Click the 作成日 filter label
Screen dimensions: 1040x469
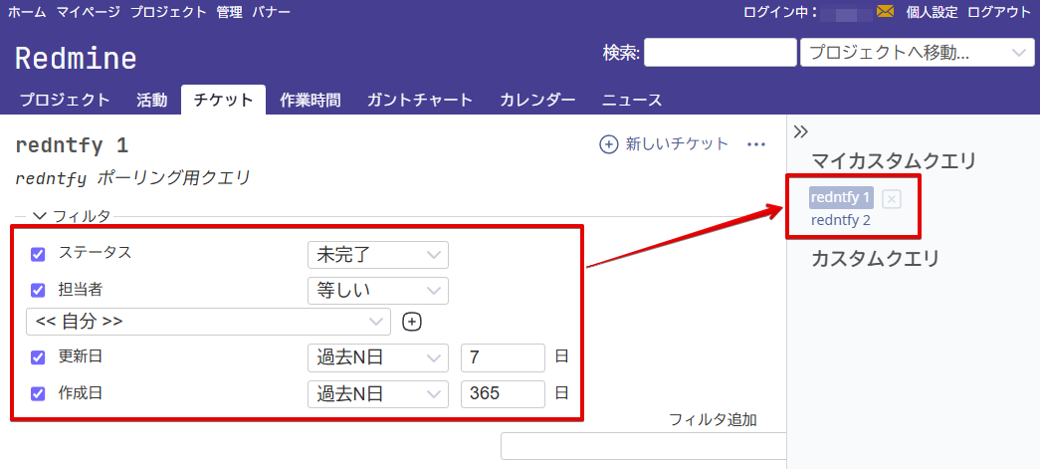coord(81,392)
